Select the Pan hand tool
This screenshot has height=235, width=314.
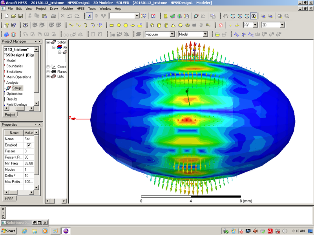point(226,16)
